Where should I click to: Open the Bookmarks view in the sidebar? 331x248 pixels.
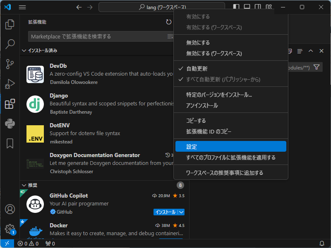[x=10, y=143]
